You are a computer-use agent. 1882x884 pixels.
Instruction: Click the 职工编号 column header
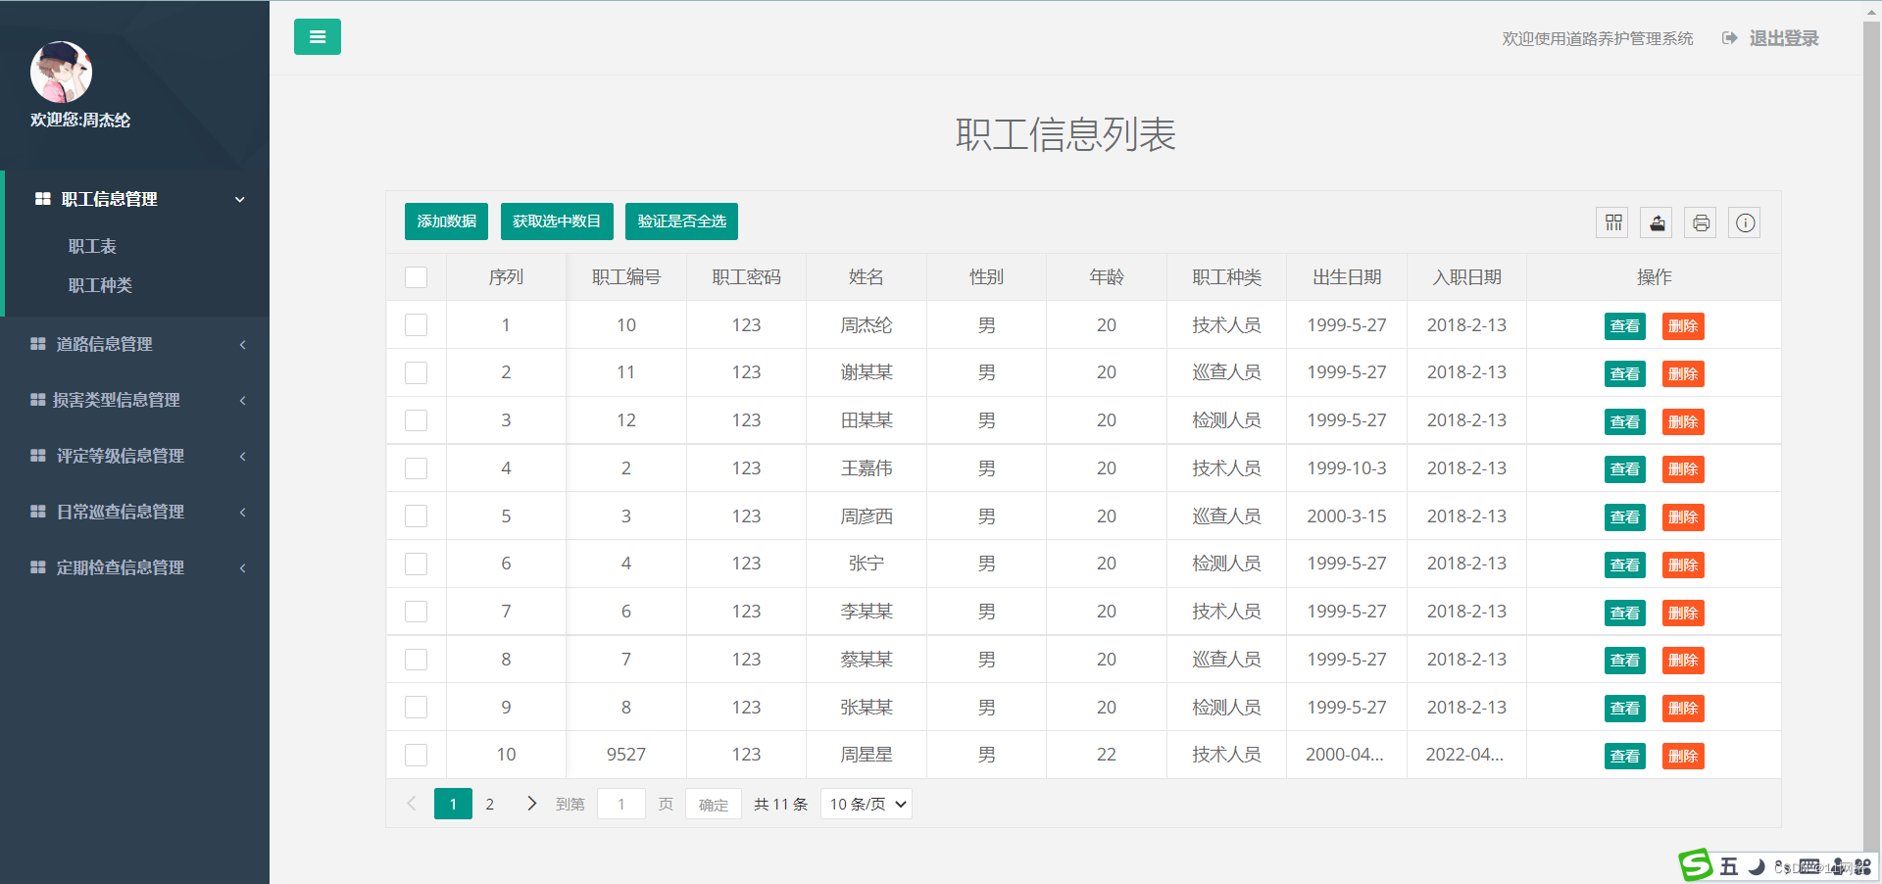pos(626,277)
